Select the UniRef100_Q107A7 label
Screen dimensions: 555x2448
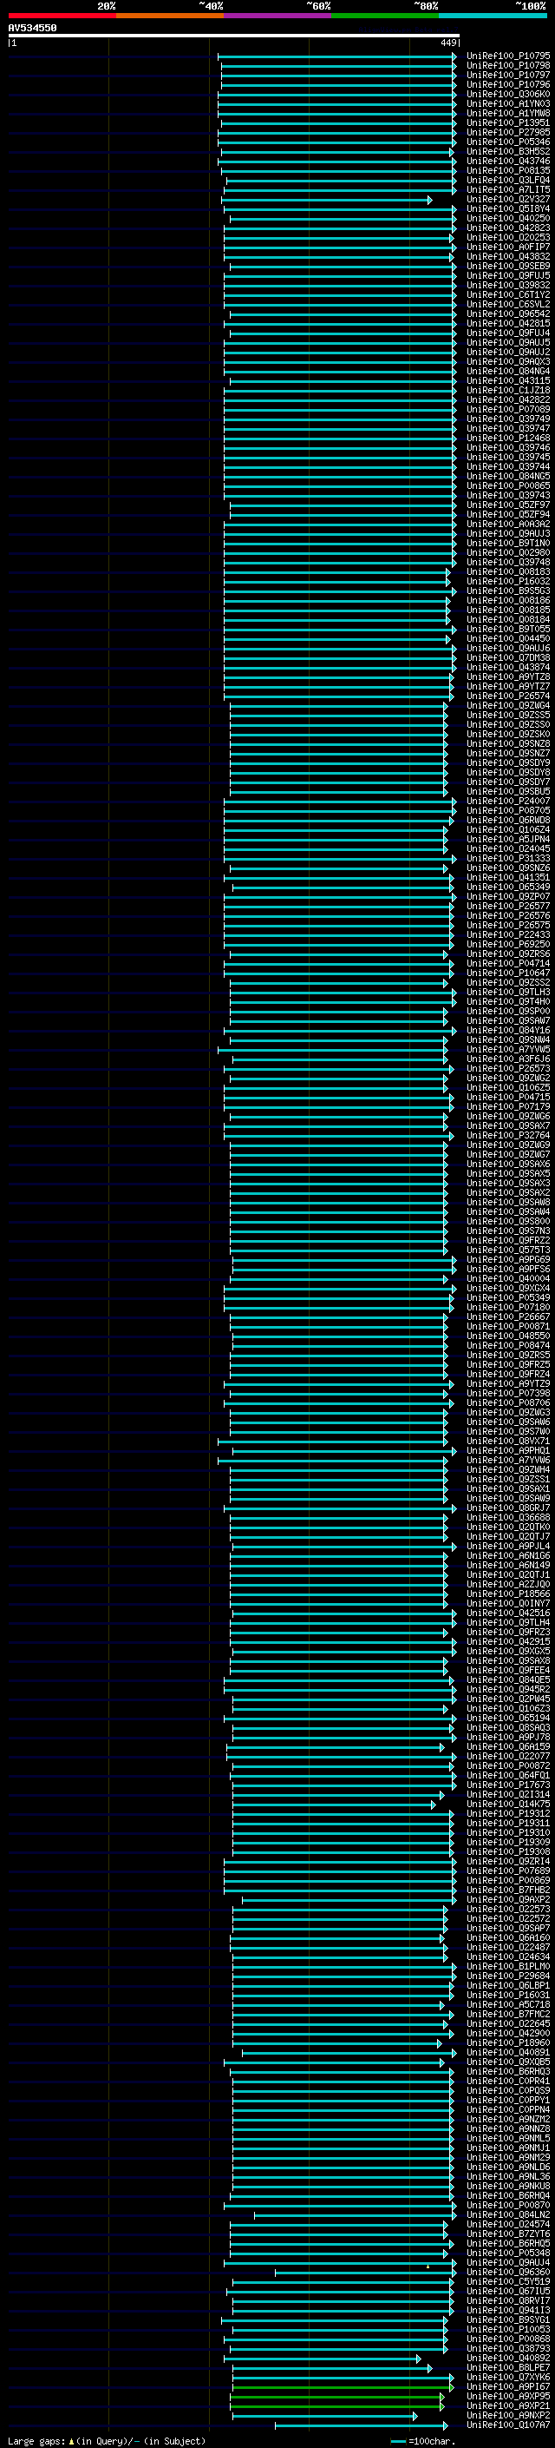[508, 2425]
